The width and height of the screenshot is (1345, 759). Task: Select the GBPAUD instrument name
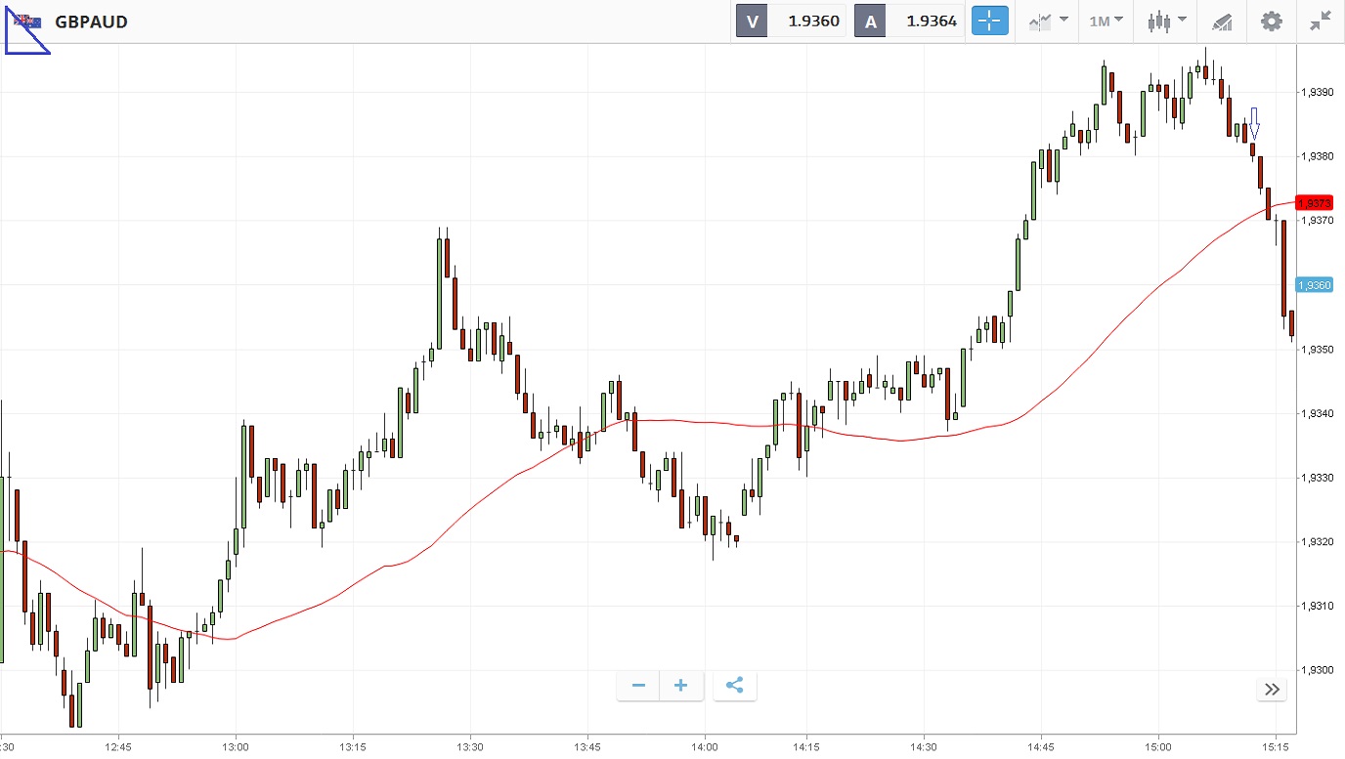[x=91, y=21]
